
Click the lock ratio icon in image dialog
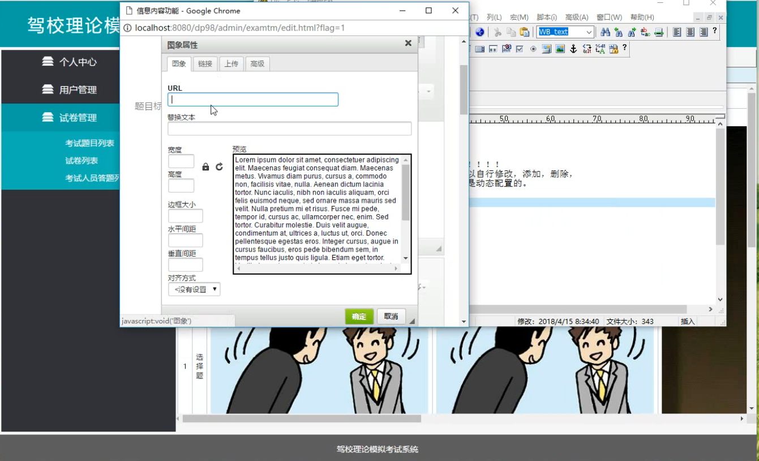tap(205, 167)
